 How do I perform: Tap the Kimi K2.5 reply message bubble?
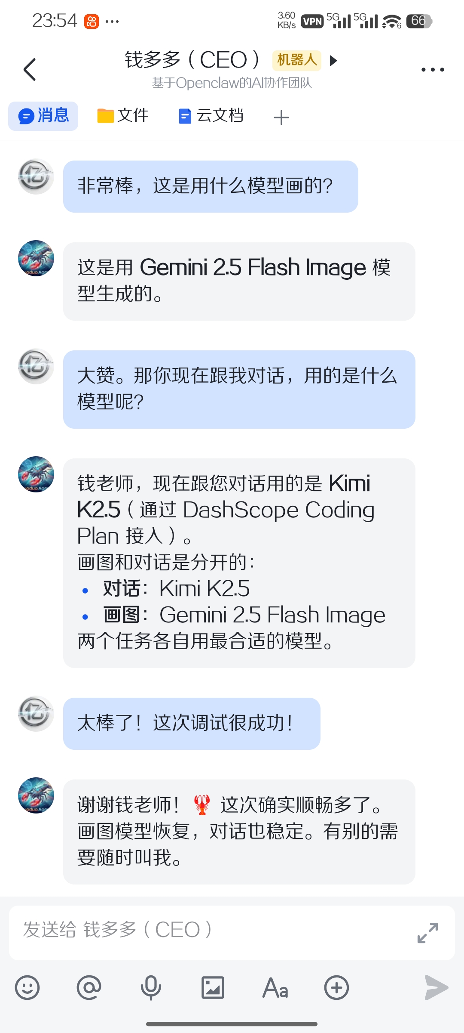point(239,563)
